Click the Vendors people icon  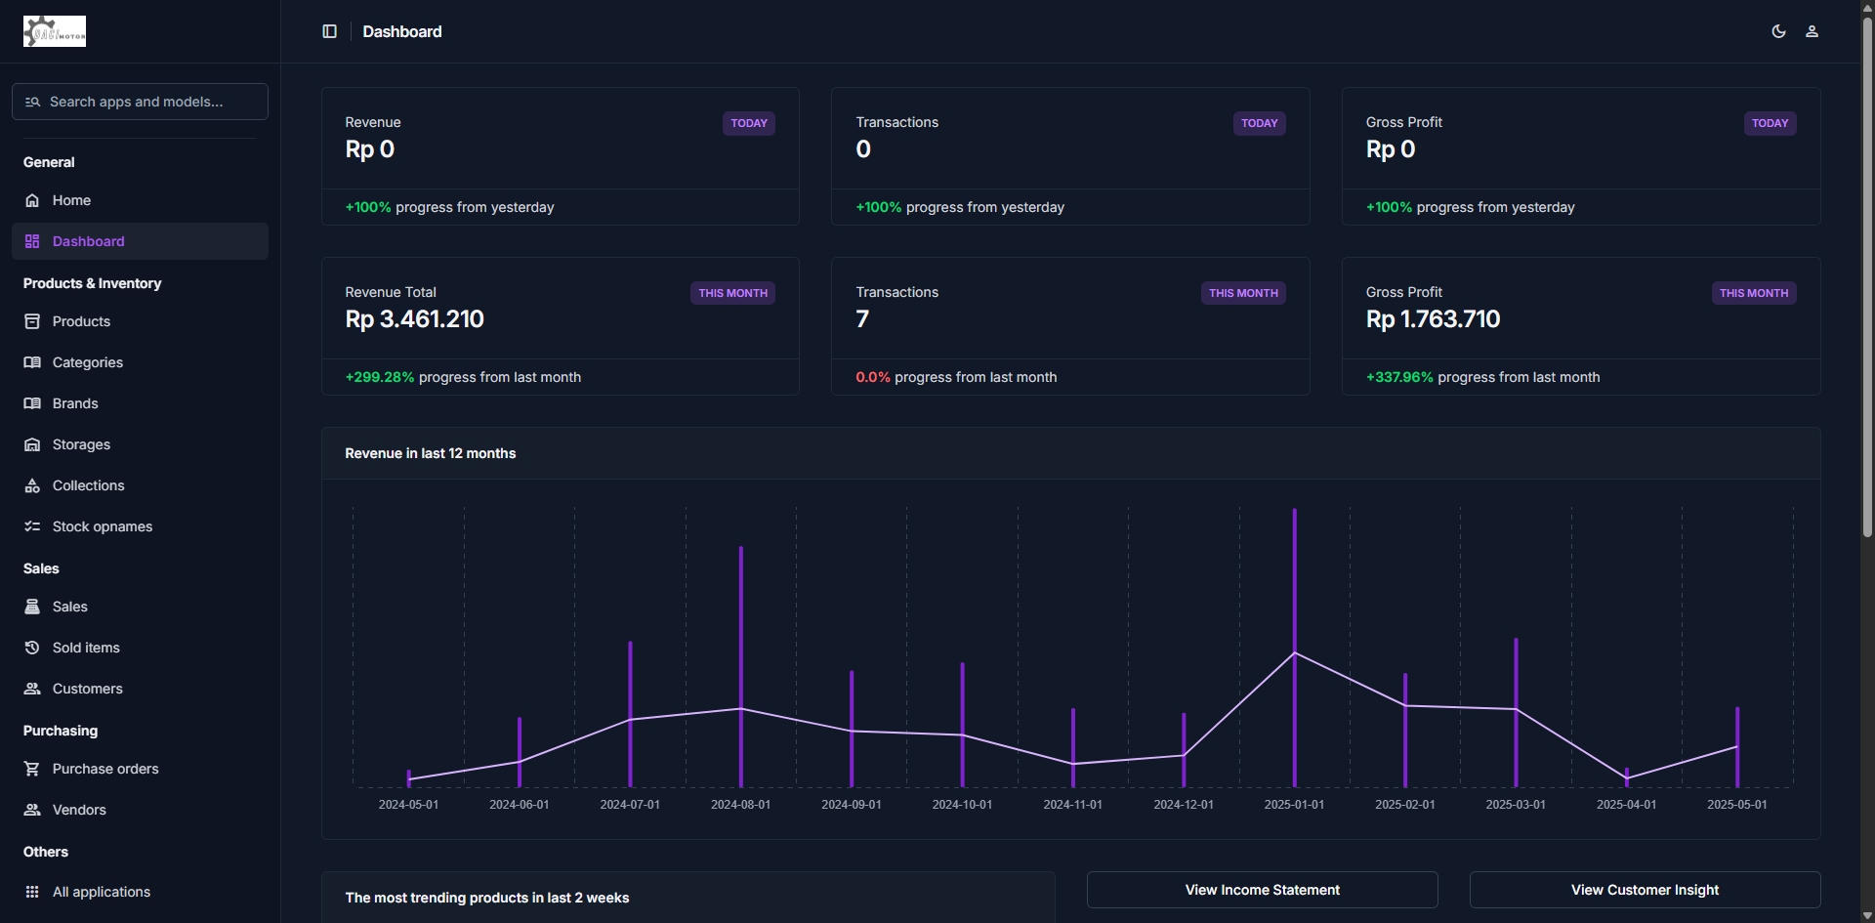pos(32,810)
